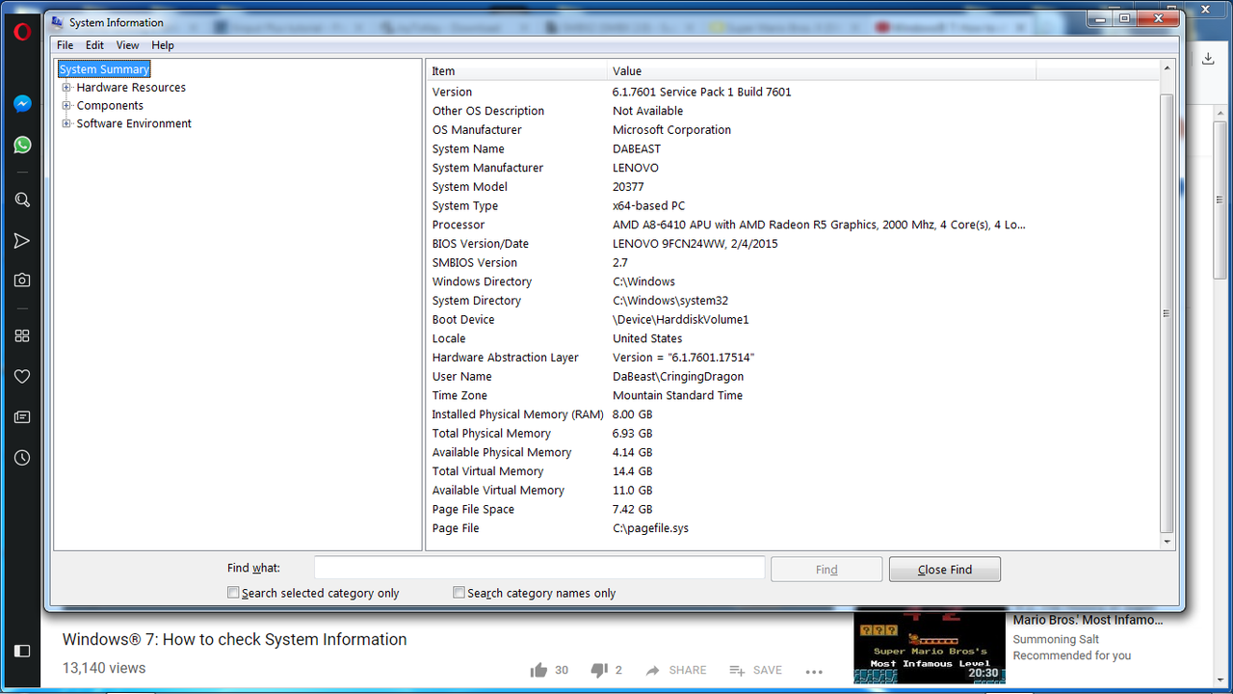Click the value 6.1.7601 Service Pack 1 Build 7601
Viewport: 1233px width, 694px height.
tap(701, 93)
